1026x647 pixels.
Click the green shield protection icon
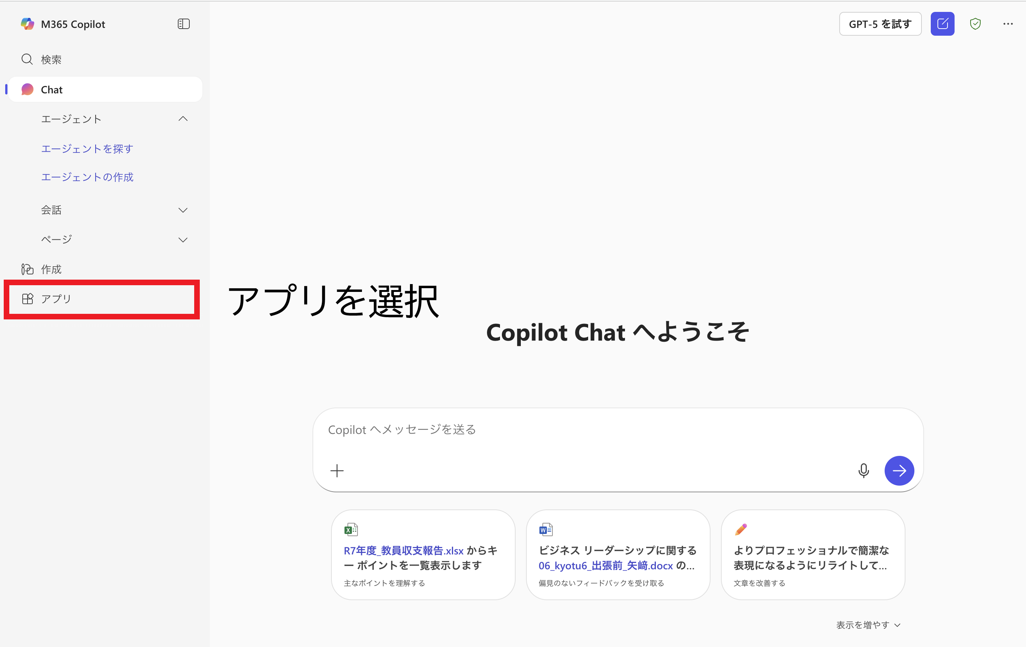click(975, 24)
